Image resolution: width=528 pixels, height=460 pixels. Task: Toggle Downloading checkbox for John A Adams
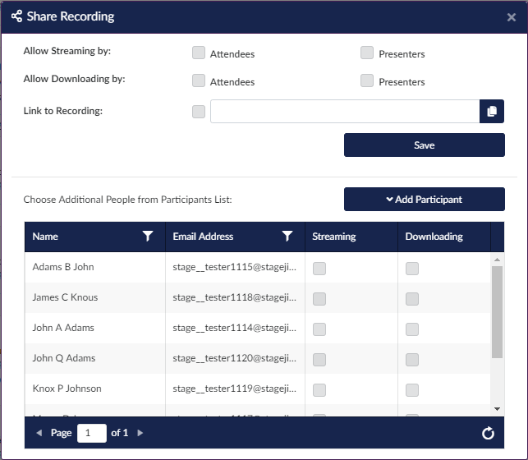click(412, 329)
